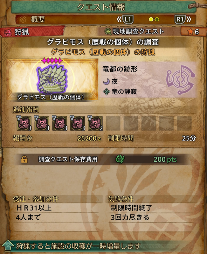
Task: Expand the green arrow hint at bottom
Action: pyautogui.click(x=8, y=246)
